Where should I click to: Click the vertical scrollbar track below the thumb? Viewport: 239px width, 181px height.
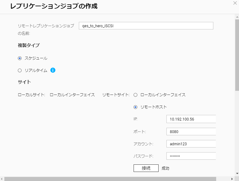click(x=237, y=132)
